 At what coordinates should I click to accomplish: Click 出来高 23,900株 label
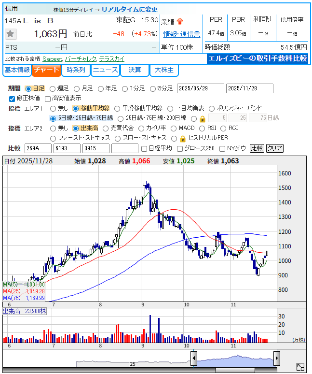pyautogui.click(x=25, y=312)
